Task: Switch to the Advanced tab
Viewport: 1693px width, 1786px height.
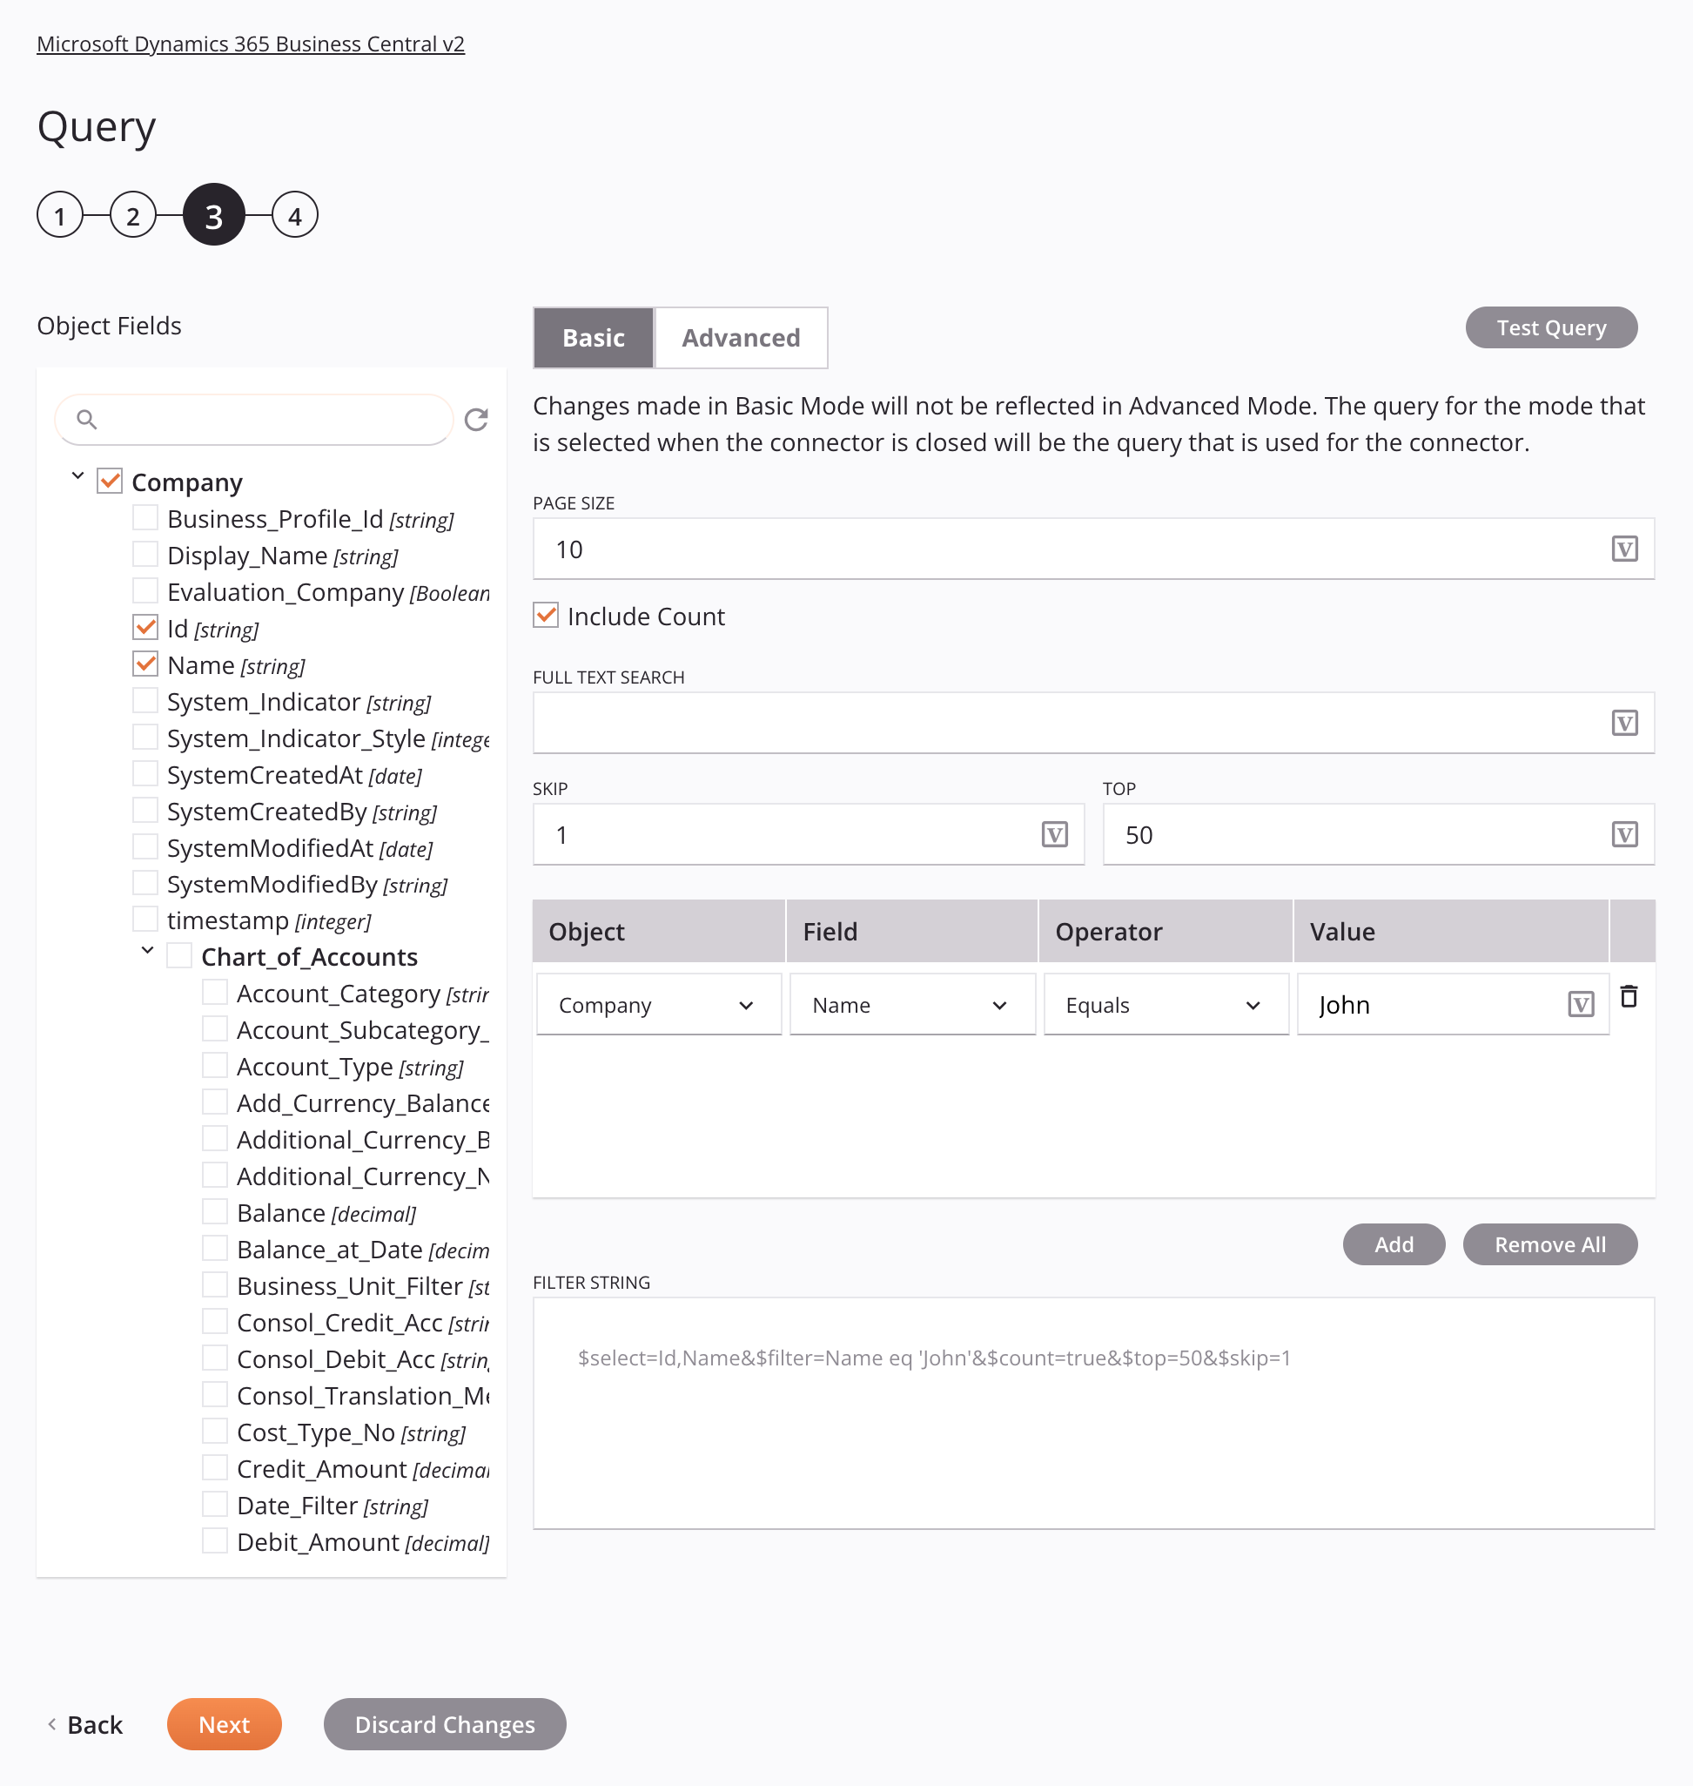Action: pos(740,336)
